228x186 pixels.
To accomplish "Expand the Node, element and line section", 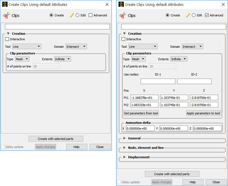I will [124, 148].
